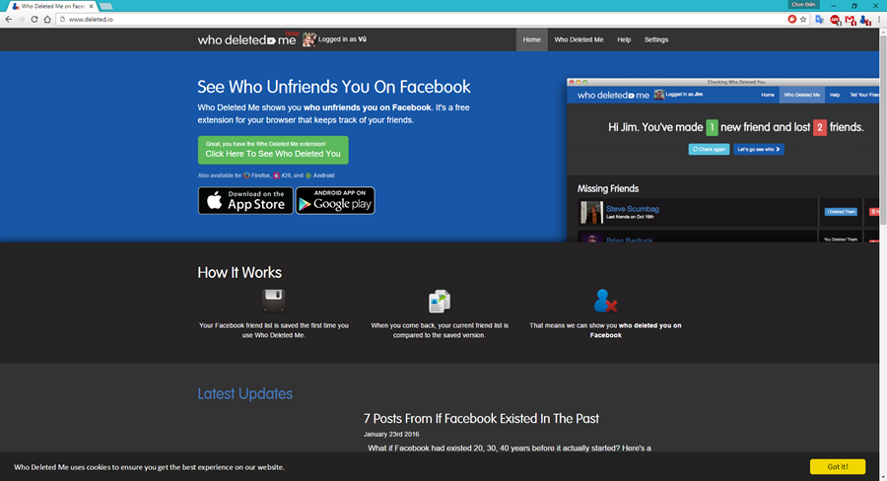Open Settings from the navigation bar

pyautogui.click(x=656, y=39)
